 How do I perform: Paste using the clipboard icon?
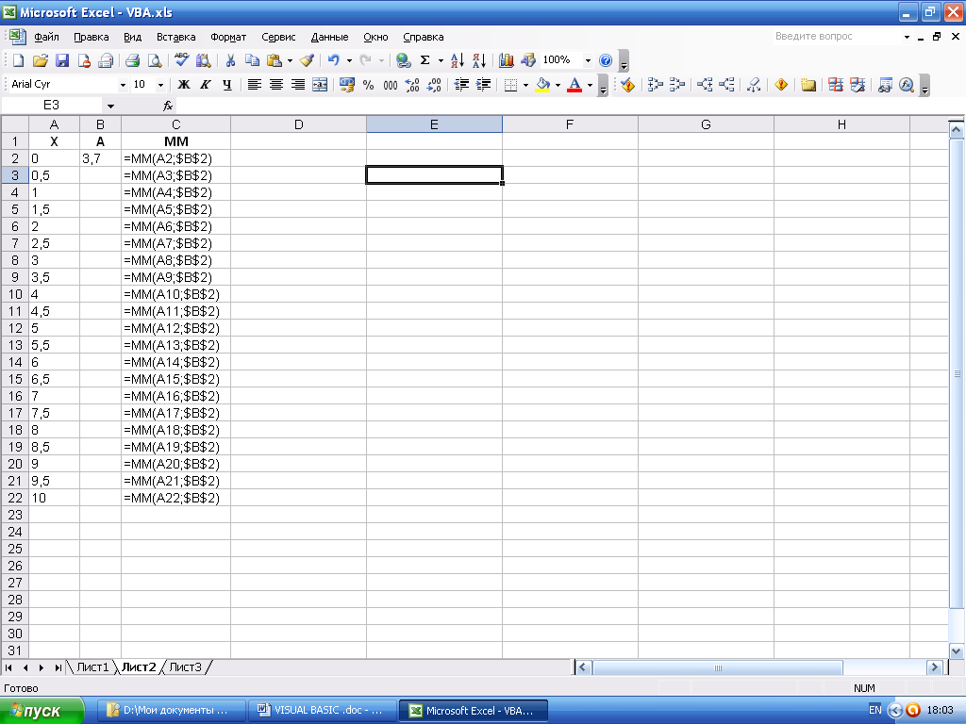pos(275,60)
